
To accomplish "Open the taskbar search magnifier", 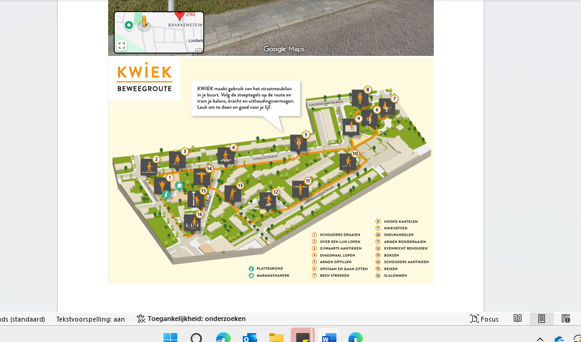I will point(196,338).
